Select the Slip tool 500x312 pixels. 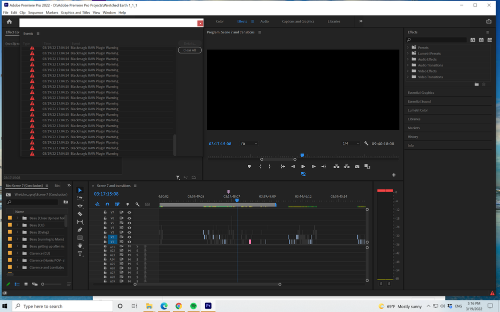coord(80,222)
